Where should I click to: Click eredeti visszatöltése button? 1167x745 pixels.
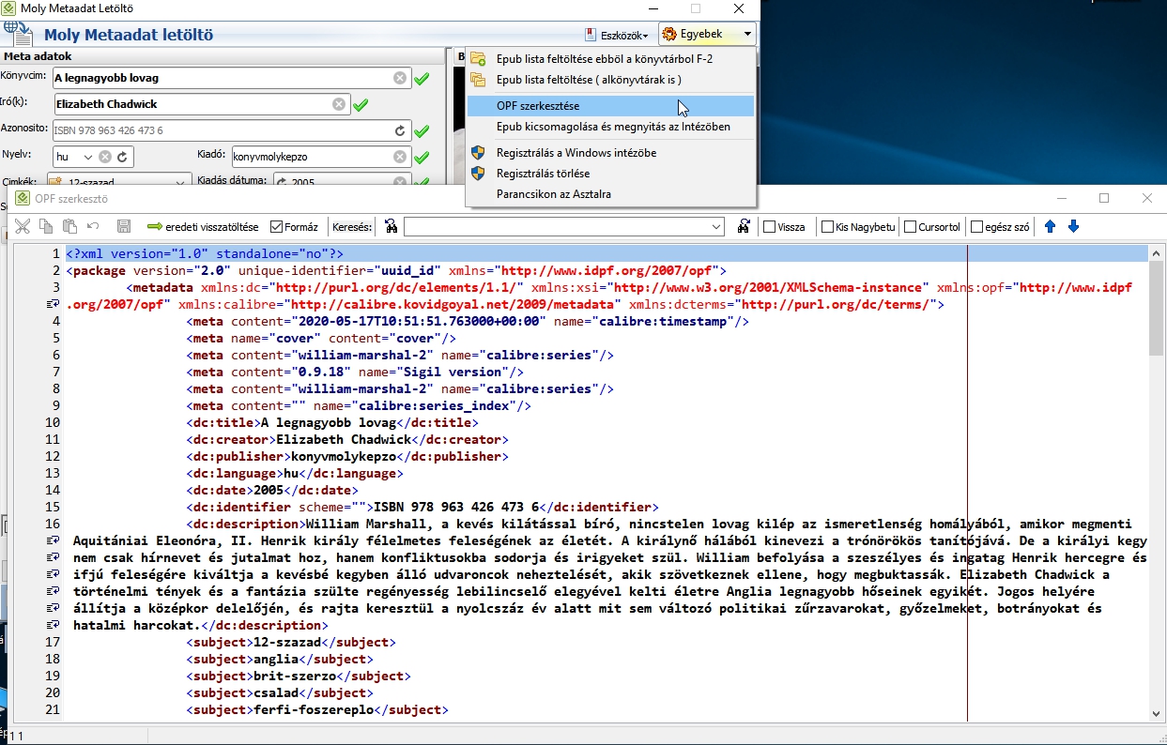click(203, 226)
